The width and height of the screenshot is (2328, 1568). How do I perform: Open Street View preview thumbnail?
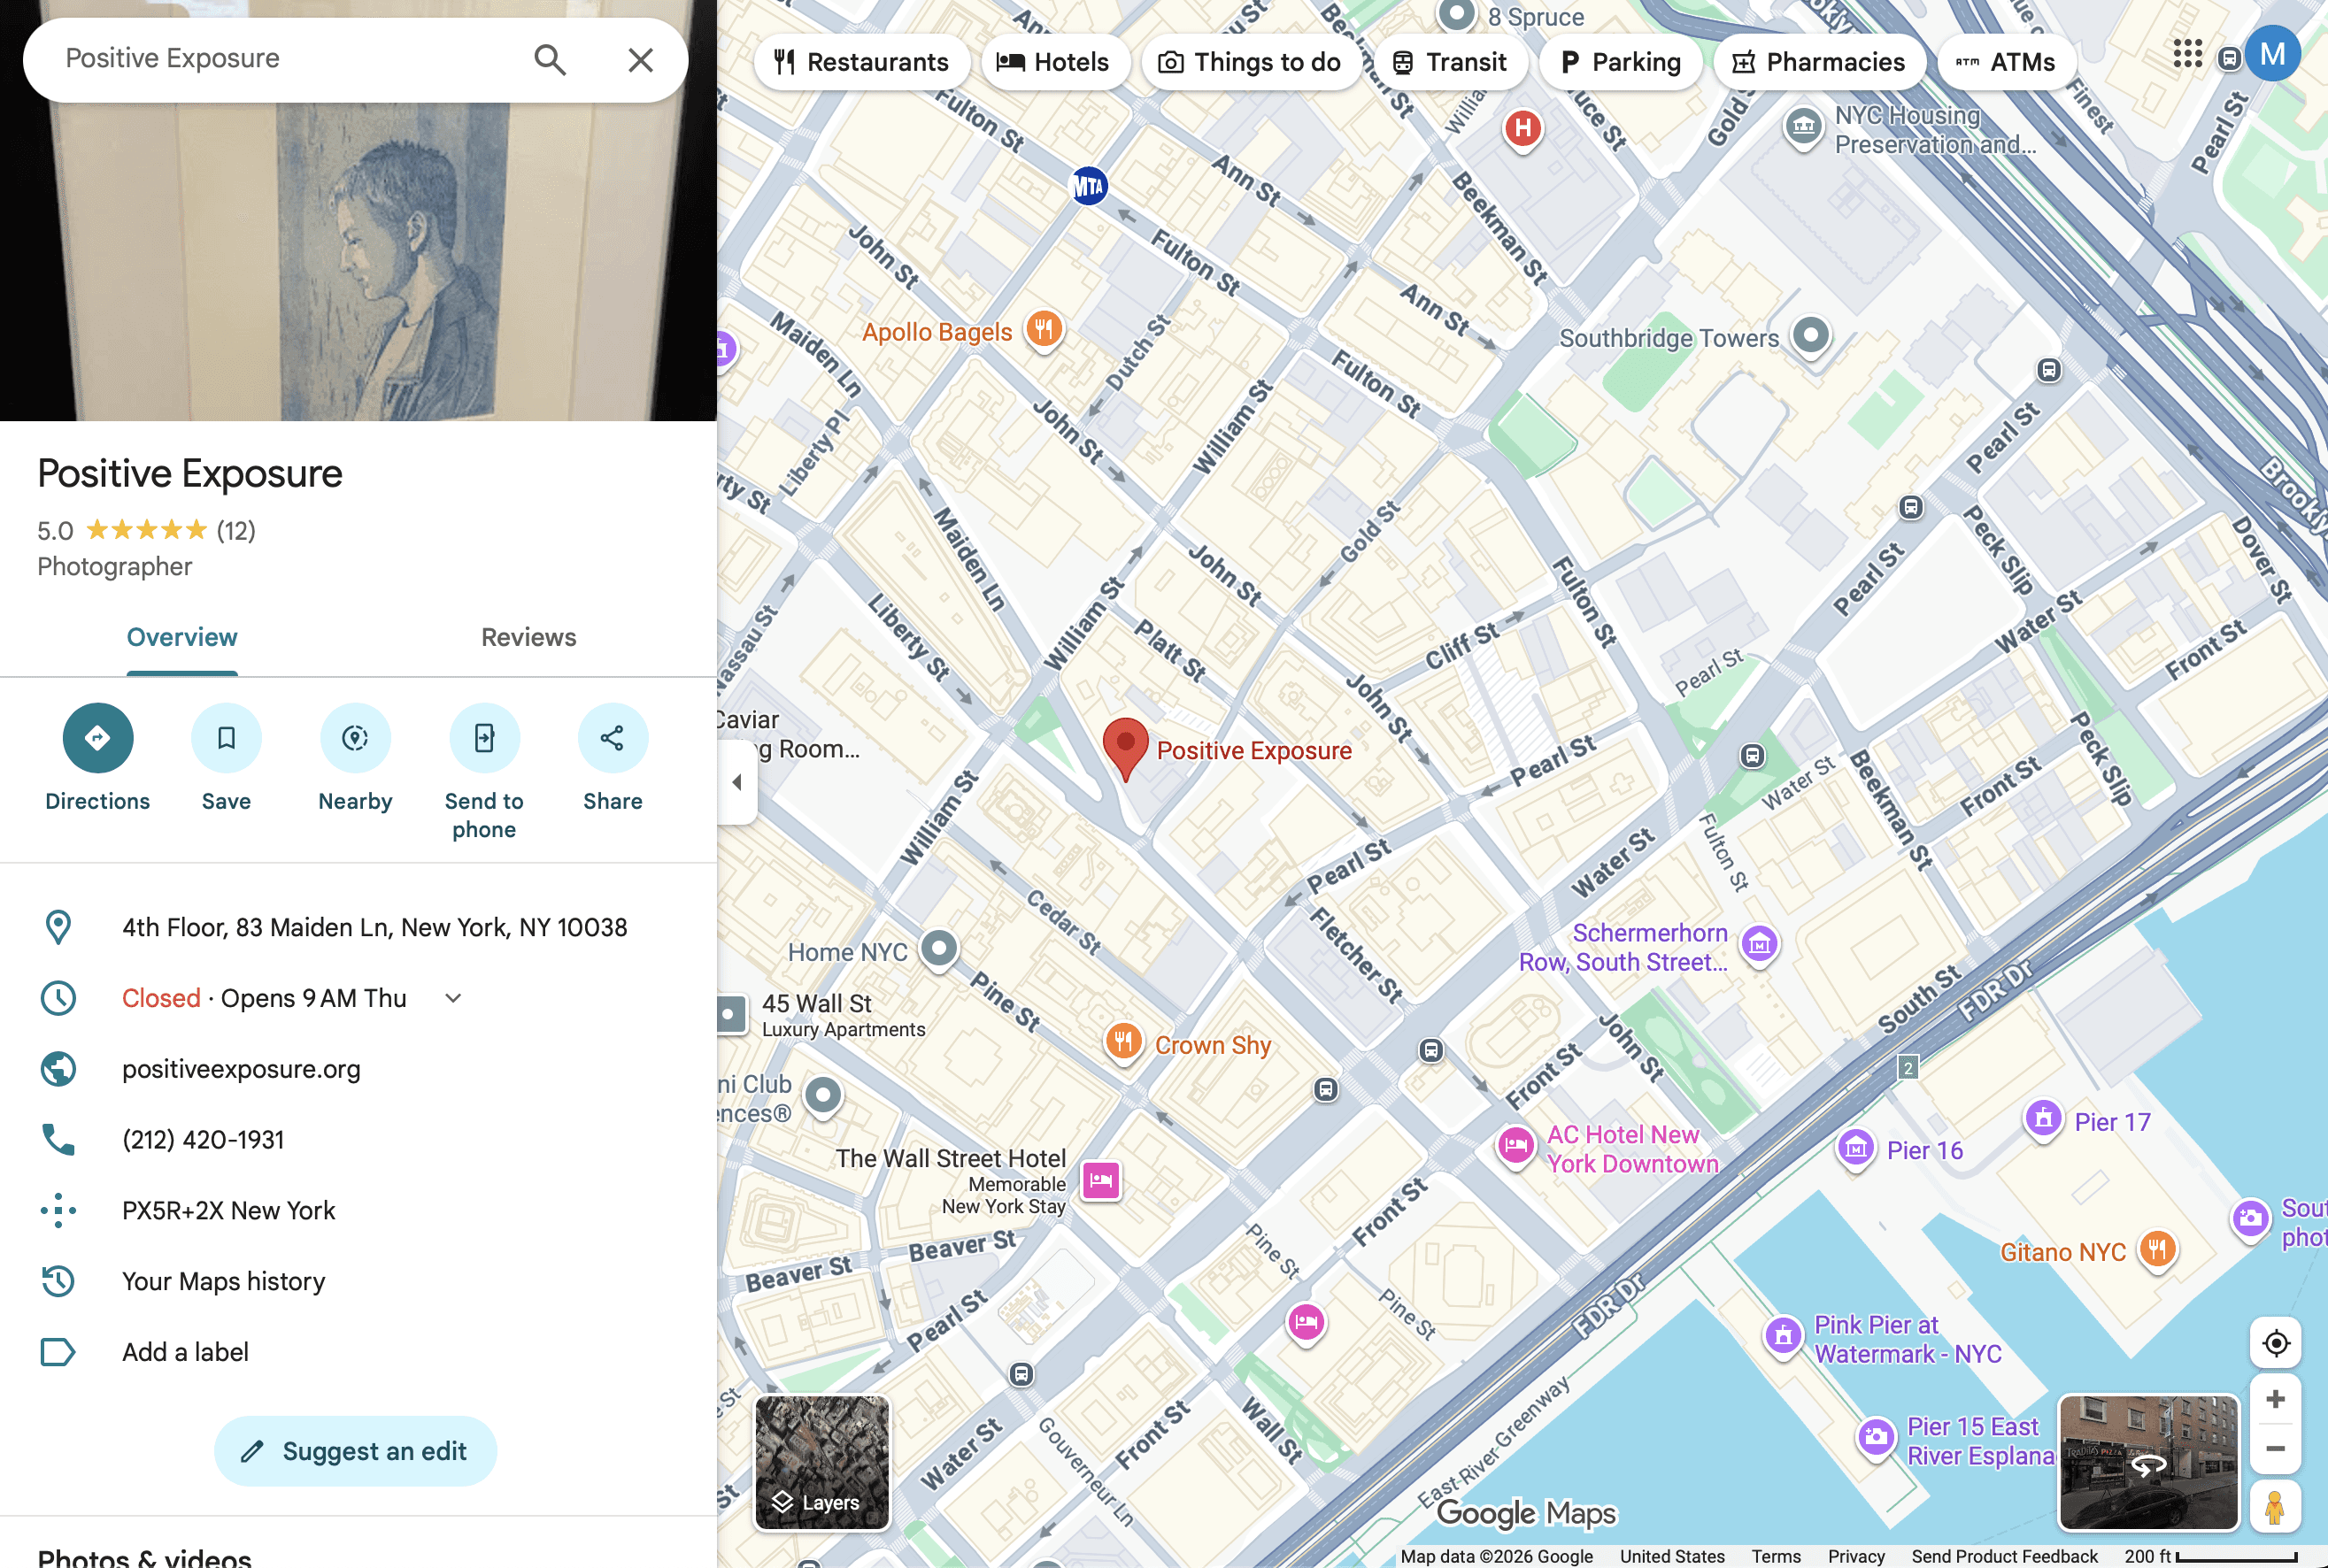[2147, 1462]
